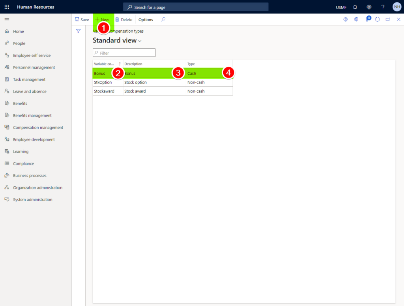Open the Options menu
The image size is (404, 306).
point(146,20)
